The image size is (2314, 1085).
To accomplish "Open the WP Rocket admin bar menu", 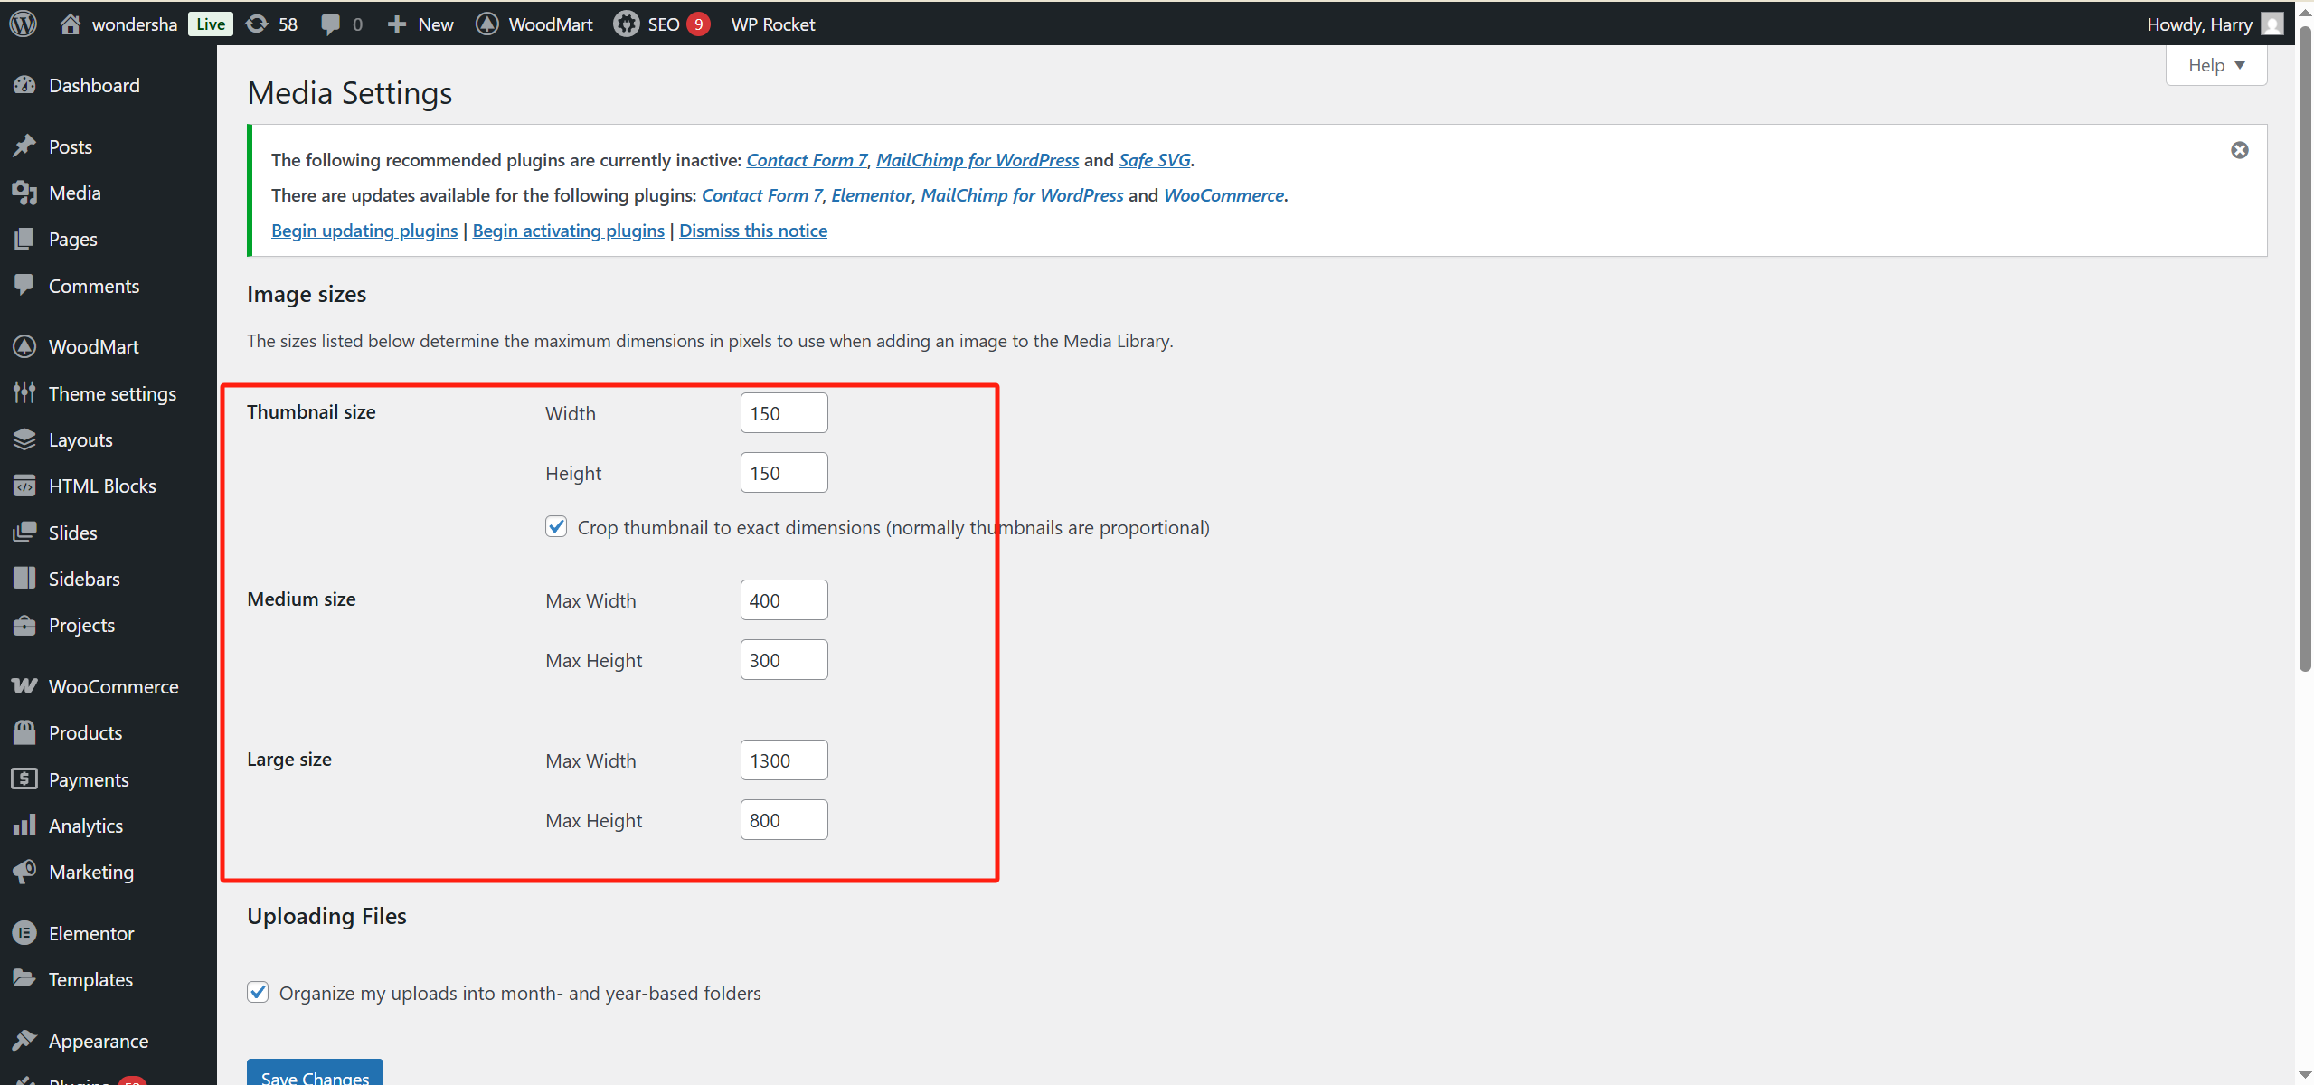I will [x=772, y=24].
